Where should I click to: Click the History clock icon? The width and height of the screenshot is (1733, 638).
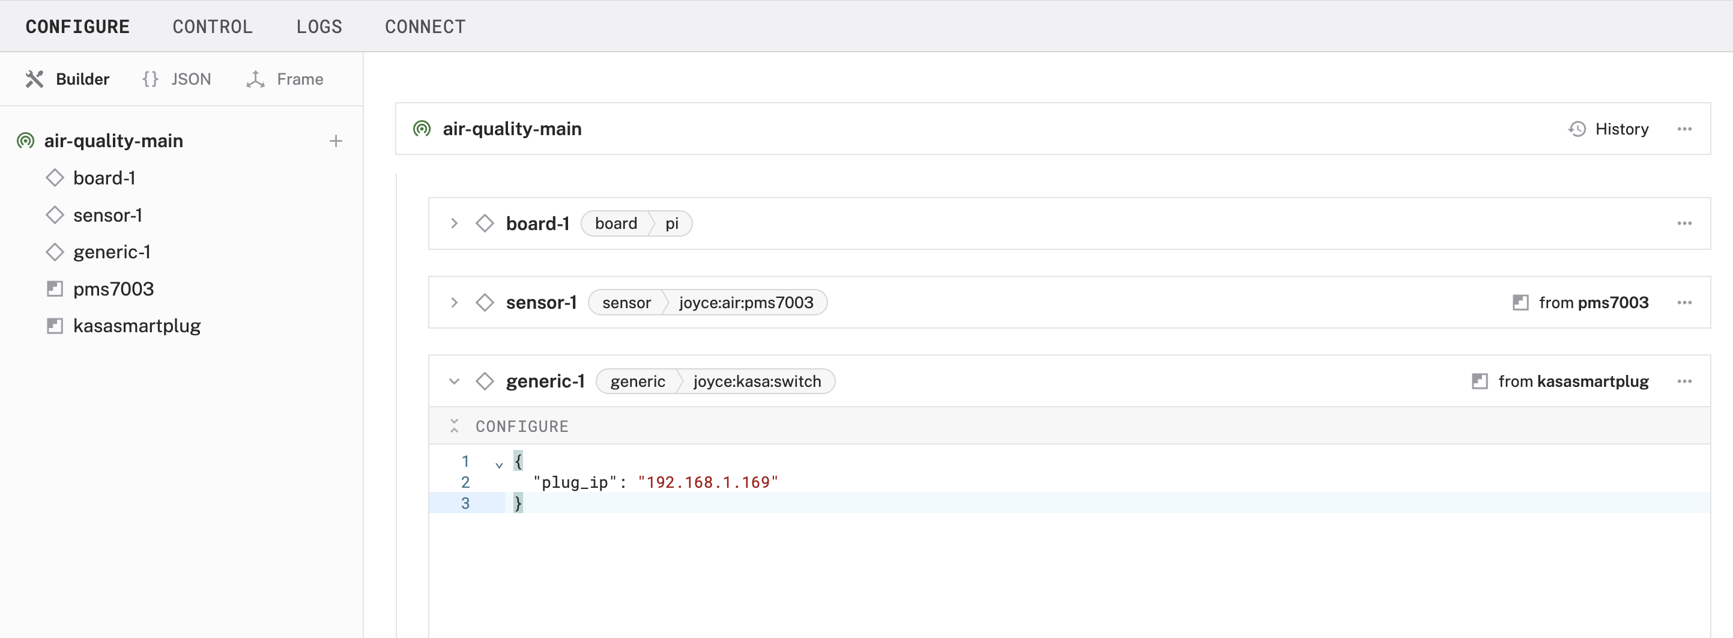coord(1577,129)
